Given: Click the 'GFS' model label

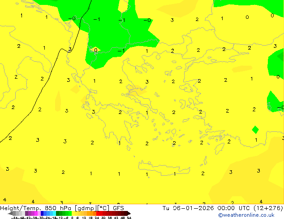Looking at the screenshot, I should click(x=118, y=208).
